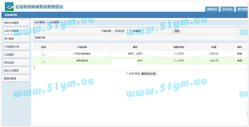Focus the 关键词 search input field
The image size is (249, 127).
tap(158, 31)
